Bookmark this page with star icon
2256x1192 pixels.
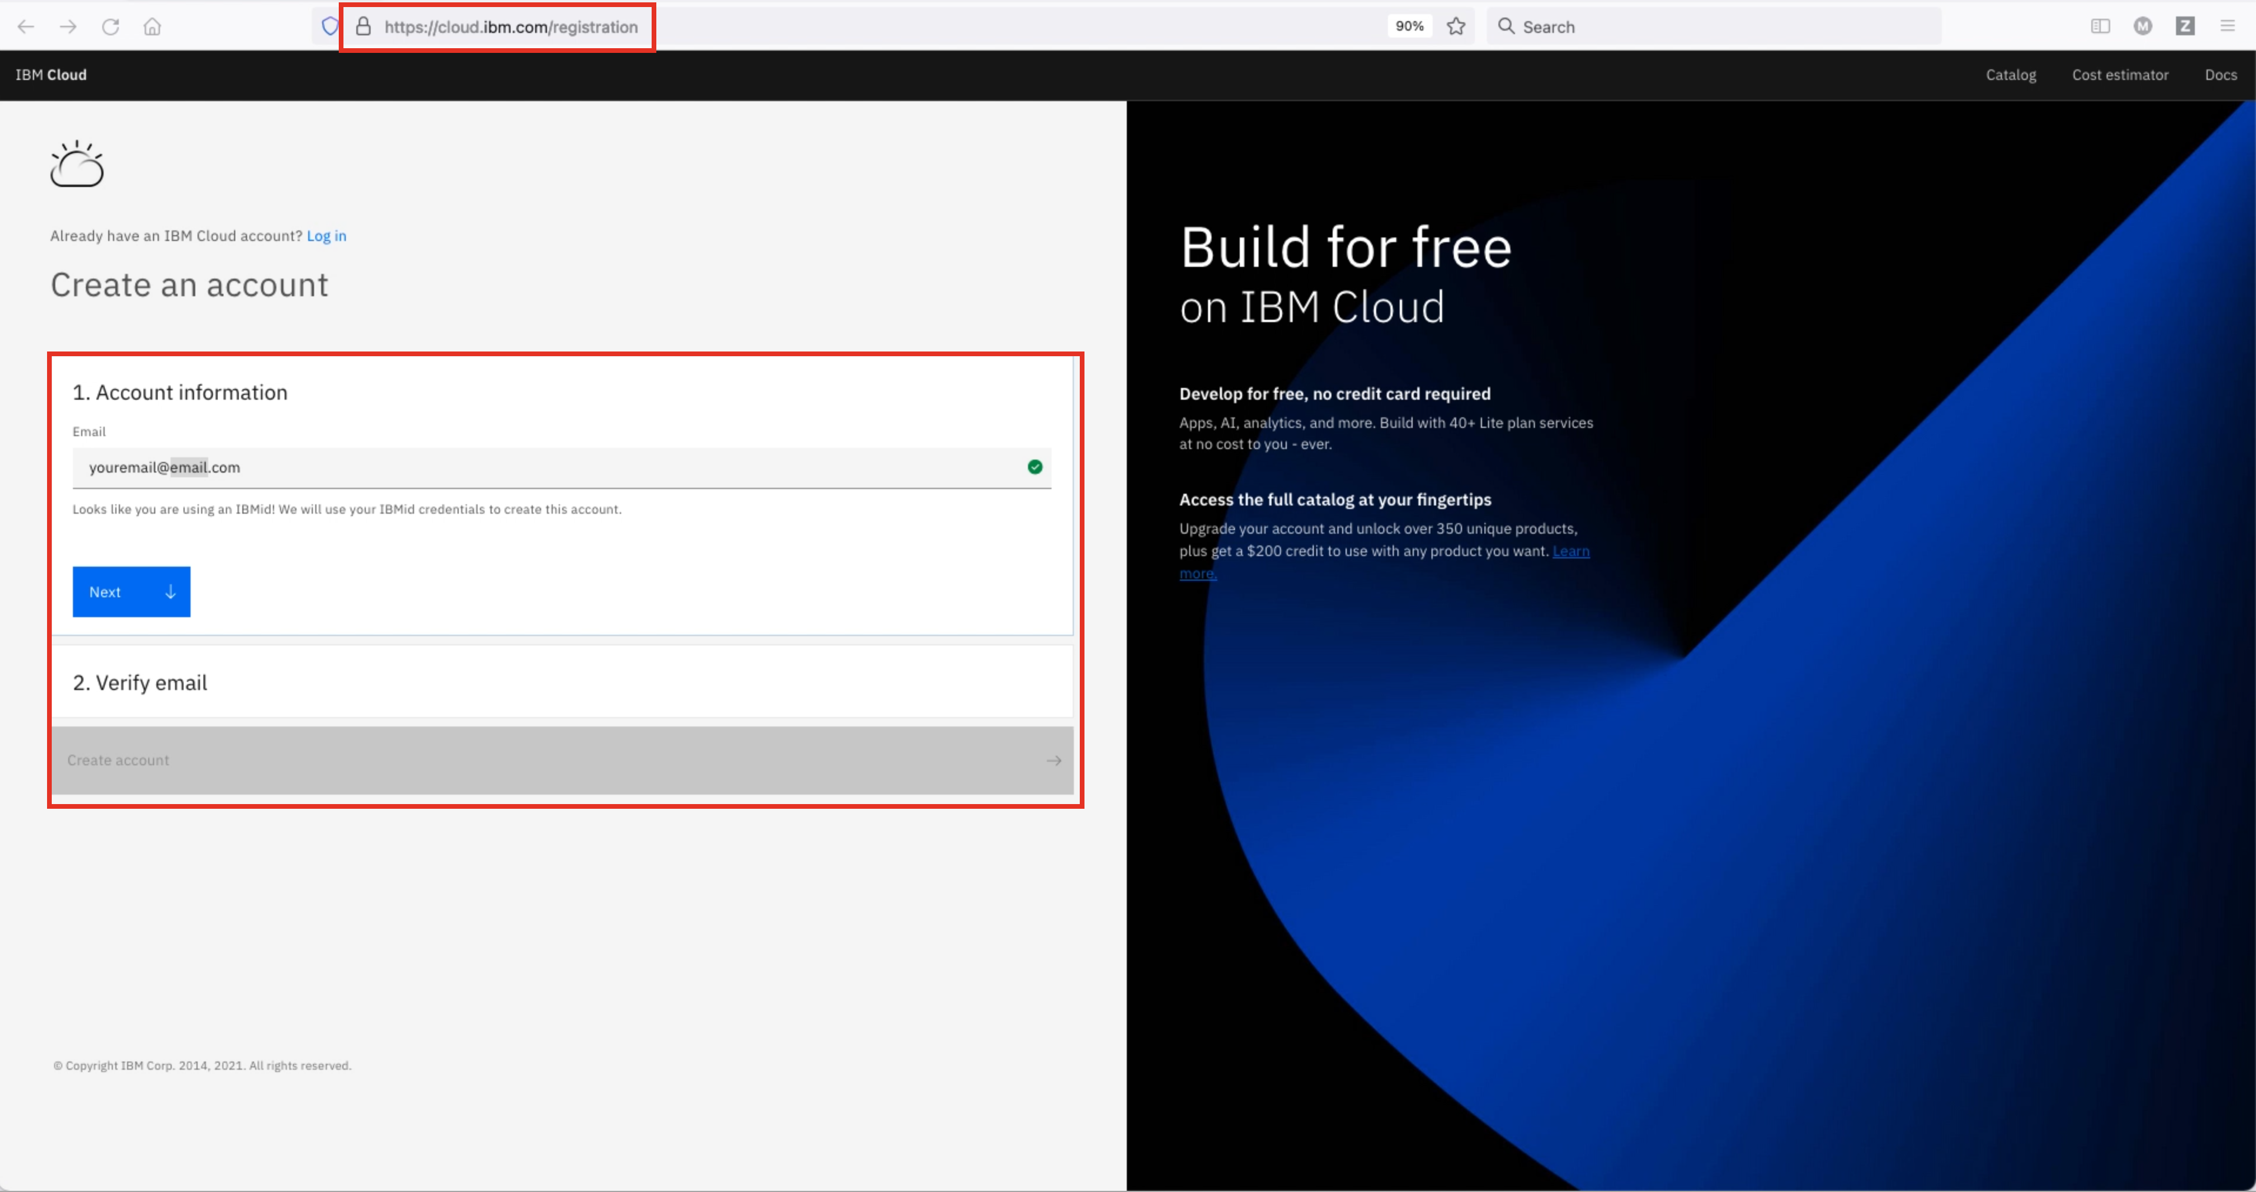point(1456,27)
